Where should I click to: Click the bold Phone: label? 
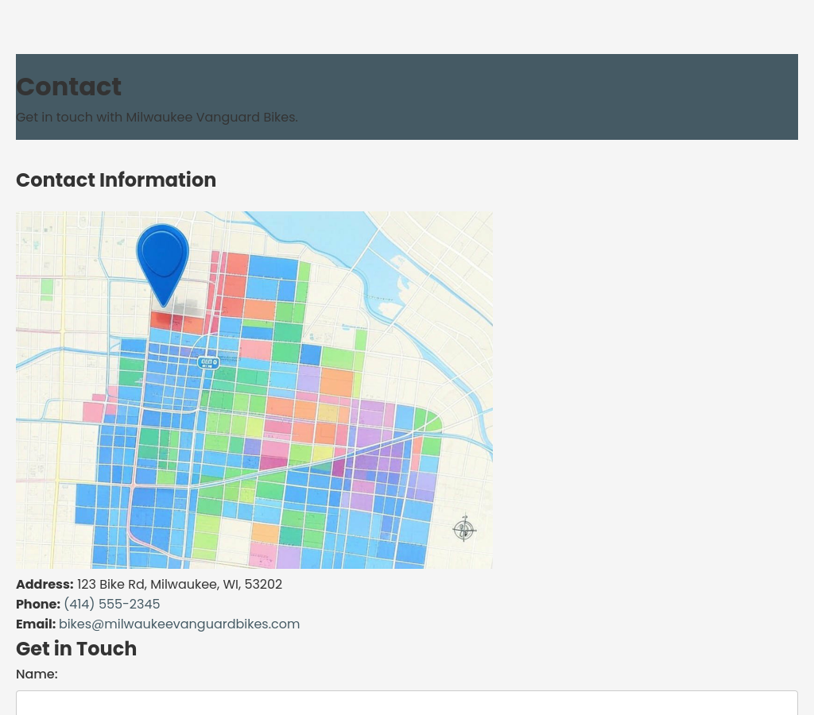[38, 605]
